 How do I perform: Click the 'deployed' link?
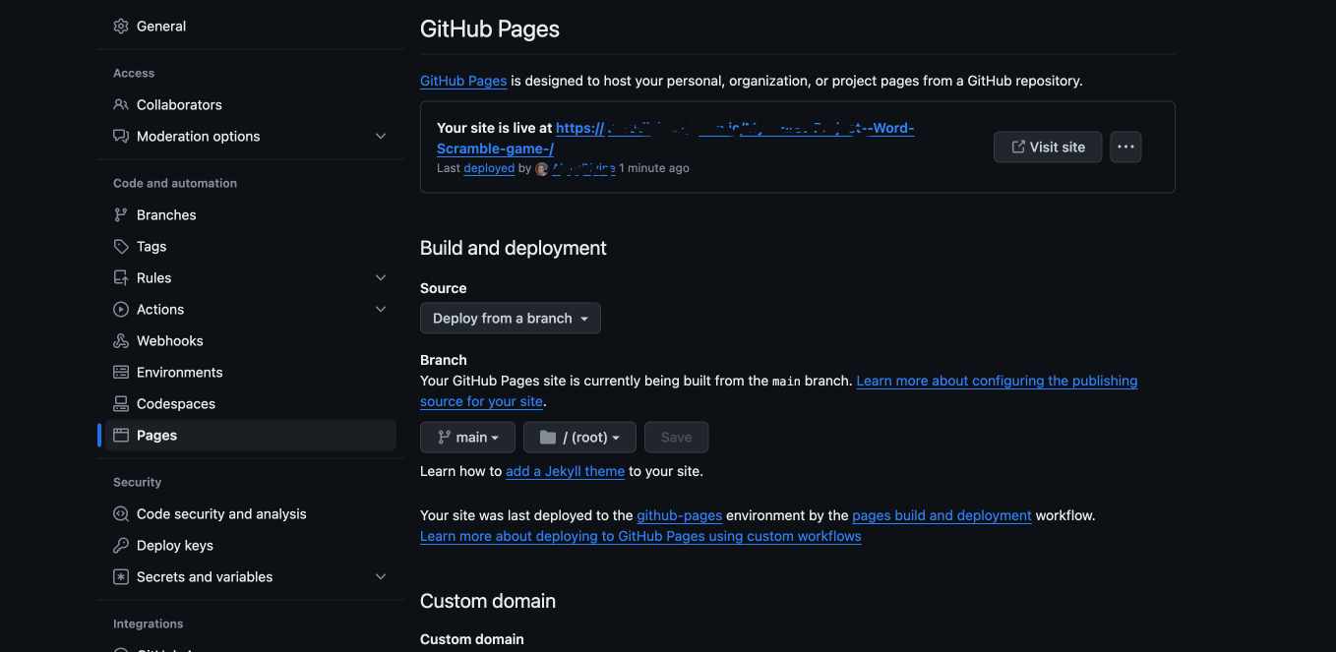tap(489, 169)
